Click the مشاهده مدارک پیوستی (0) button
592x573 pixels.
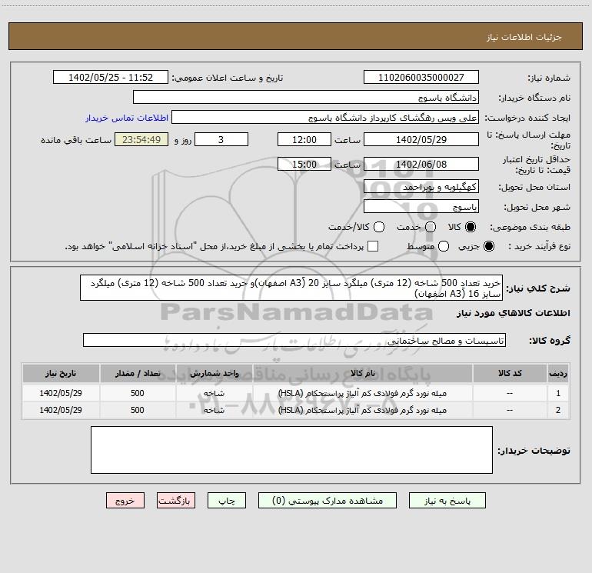328,501
